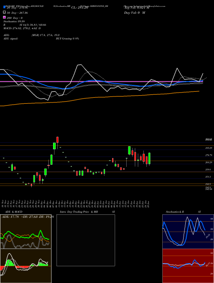Select the '50 Day = 267.36' legend text
This screenshot has width=214, height=283.
[x=17, y=13]
